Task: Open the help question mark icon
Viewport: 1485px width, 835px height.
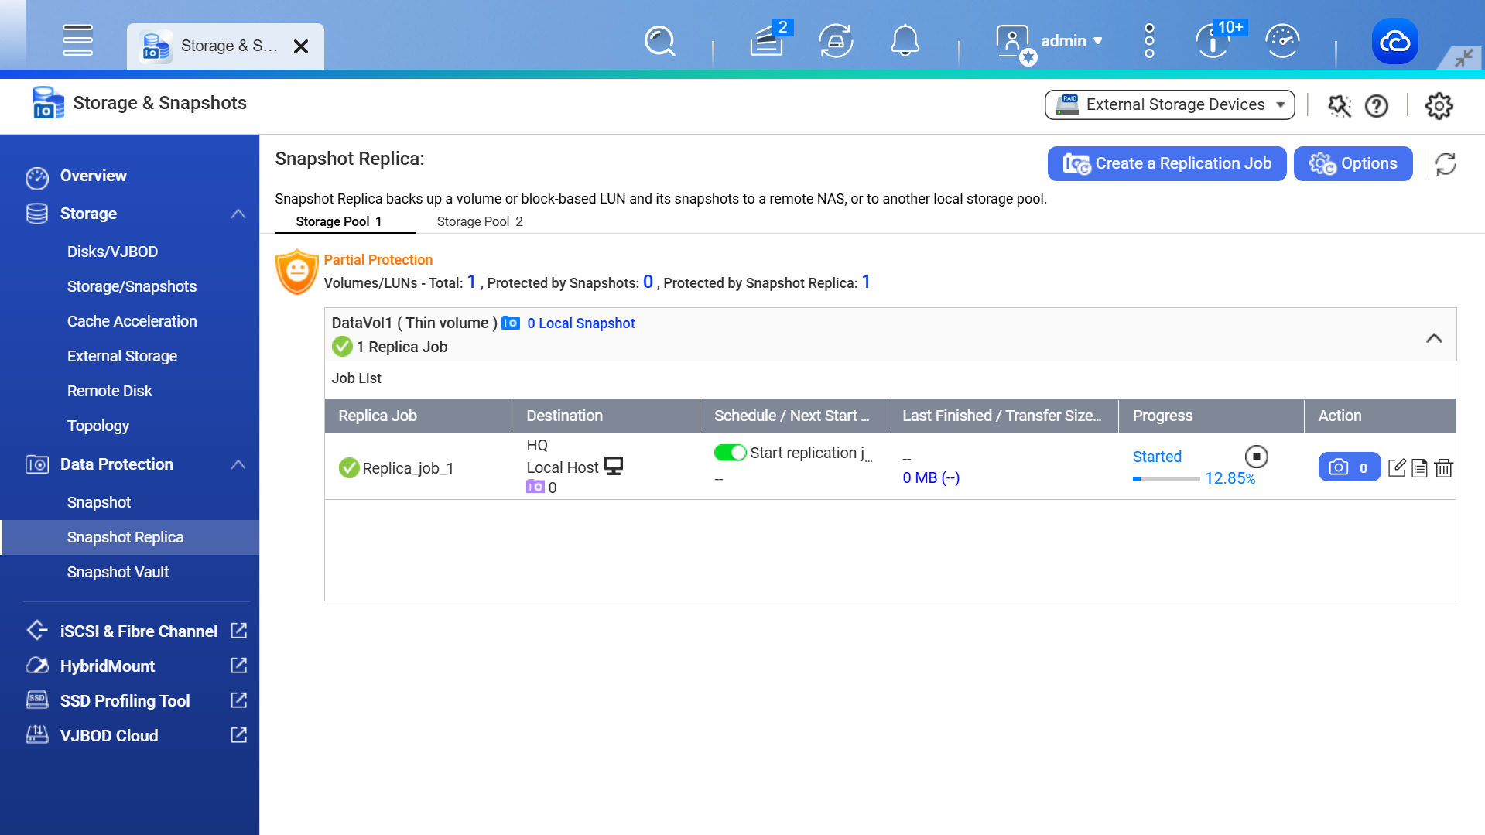Action: (x=1376, y=105)
